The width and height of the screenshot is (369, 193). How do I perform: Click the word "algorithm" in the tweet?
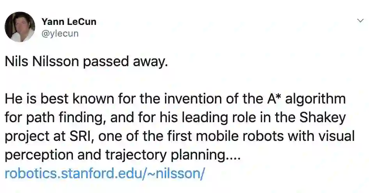316,99
